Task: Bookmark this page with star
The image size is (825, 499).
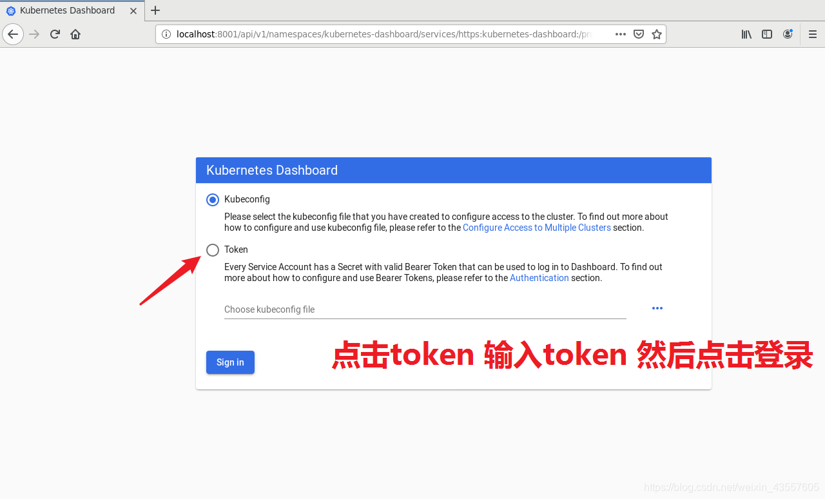Action: pyautogui.click(x=657, y=34)
